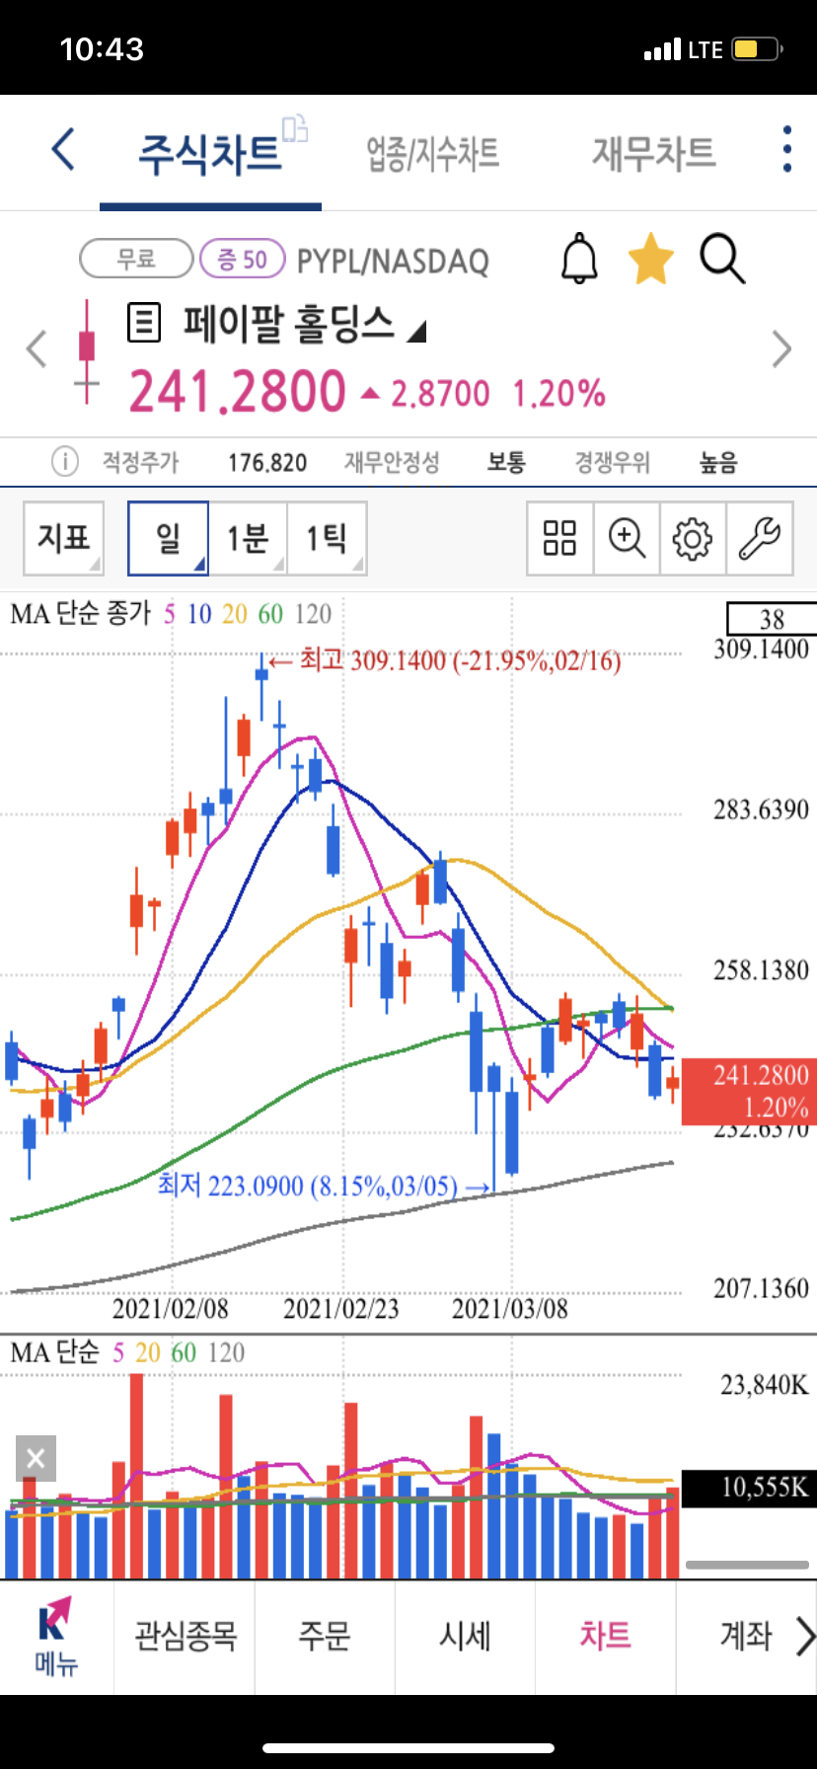Tap the 2021/02/23 date label
This screenshot has width=817, height=1769.
pos(341,1309)
